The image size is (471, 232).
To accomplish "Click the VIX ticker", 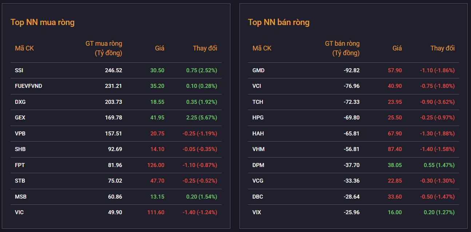I will [257, 212].
